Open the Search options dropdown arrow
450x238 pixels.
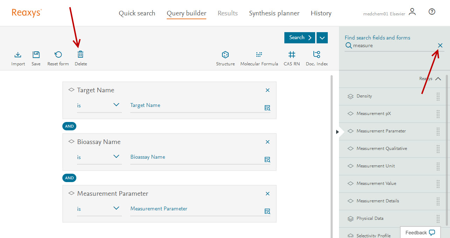click(322, 38)
